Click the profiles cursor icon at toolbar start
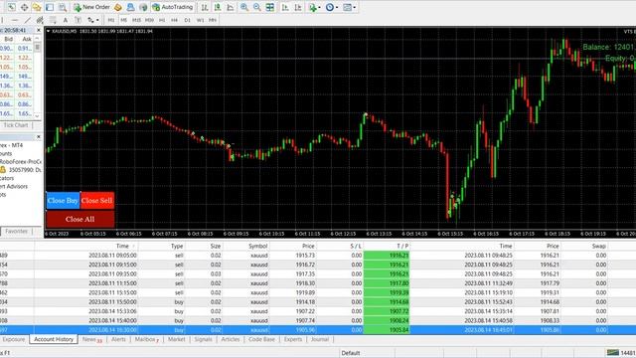 (11, 7)
